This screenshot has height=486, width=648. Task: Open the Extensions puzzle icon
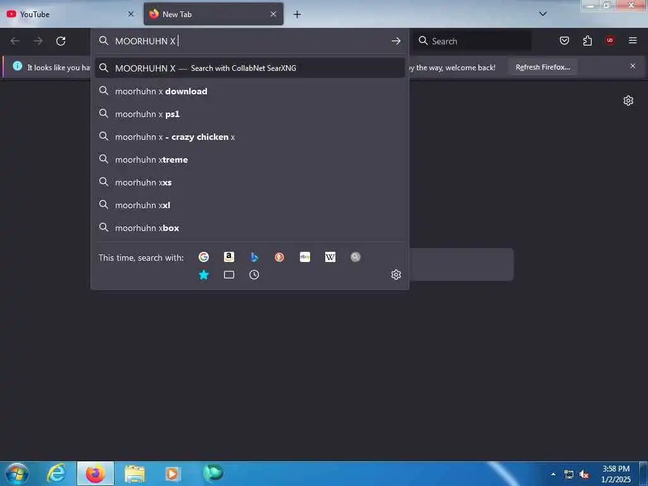(587, 40)
